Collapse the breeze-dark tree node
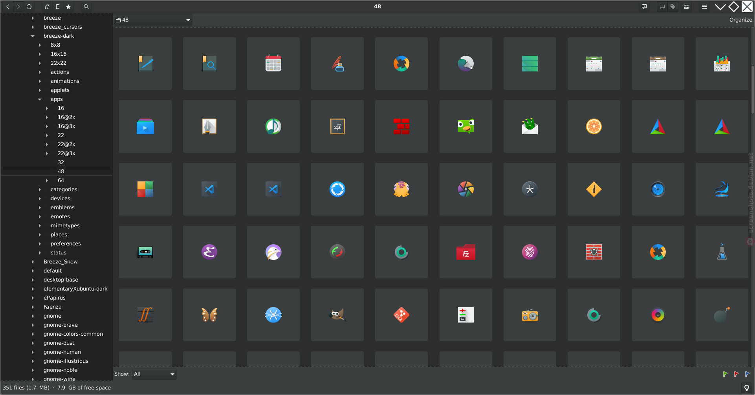The height and width of the screenshot is (395, 755). tap(33, 36)
